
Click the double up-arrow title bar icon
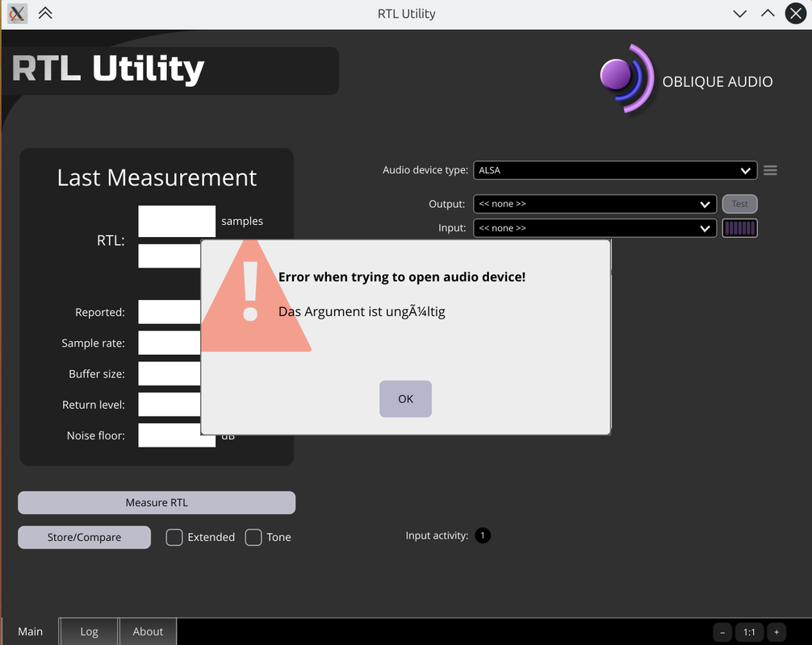click(x=45, y=13)
